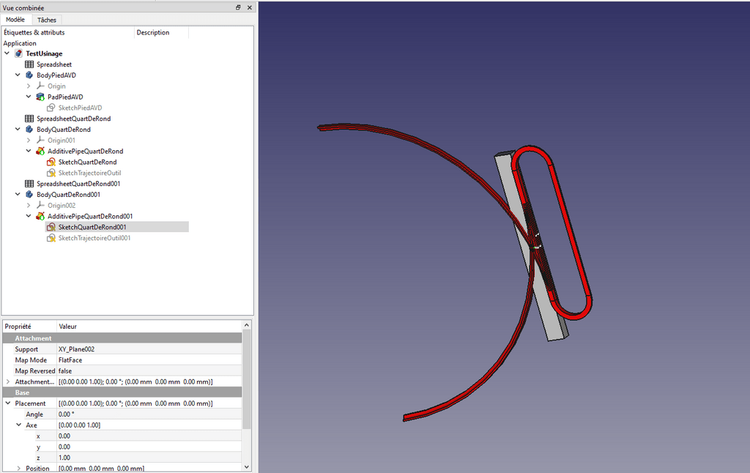This screenshot has height=473, width=750.
Task: Click the SketchTrajectoireOutil sketch icon
Action: 51,173
